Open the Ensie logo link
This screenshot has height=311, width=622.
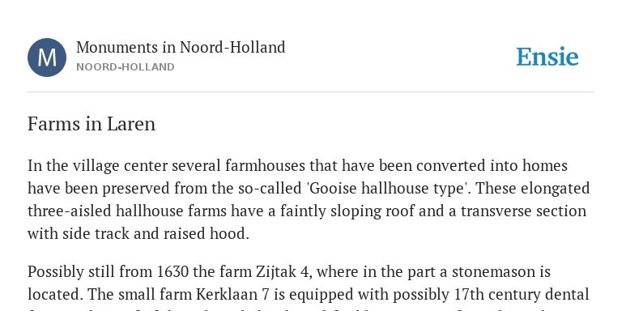tap(547, 57)
